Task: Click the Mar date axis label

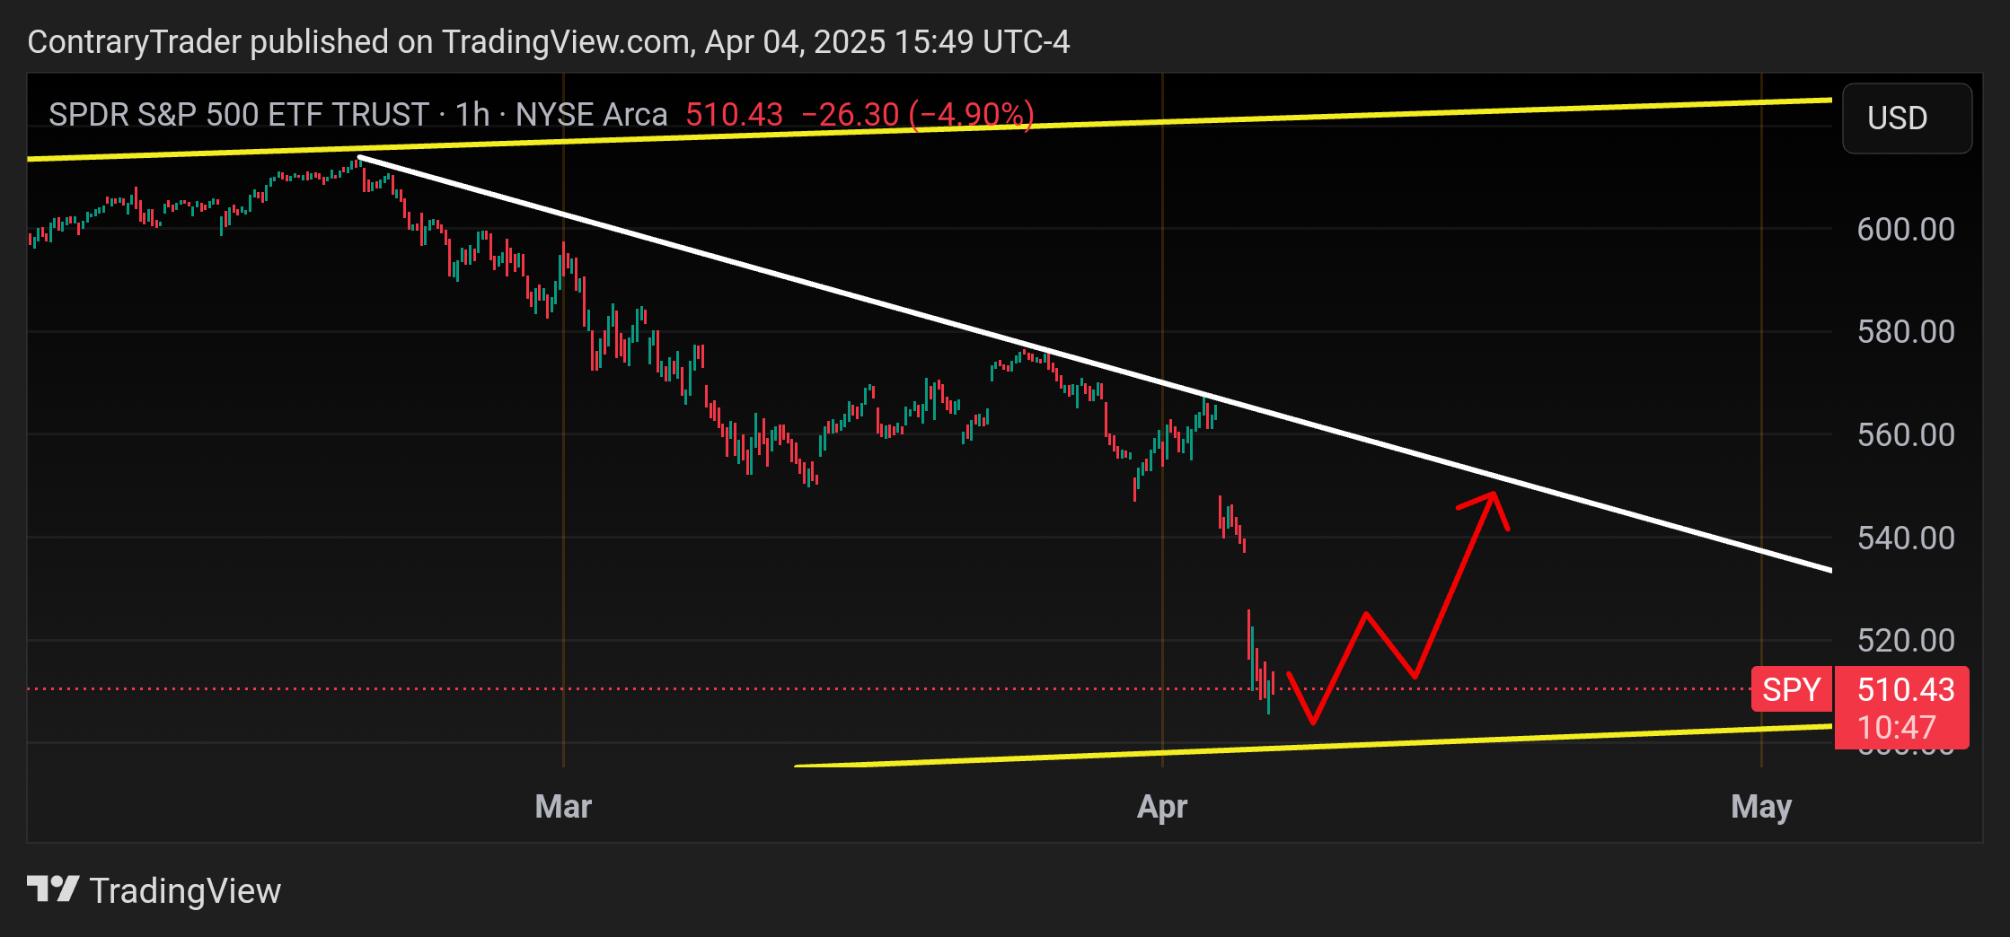Action: [563, 806]
